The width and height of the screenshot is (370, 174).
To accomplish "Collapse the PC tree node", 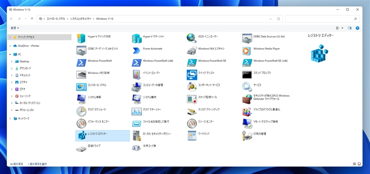I will coord(10,54).
